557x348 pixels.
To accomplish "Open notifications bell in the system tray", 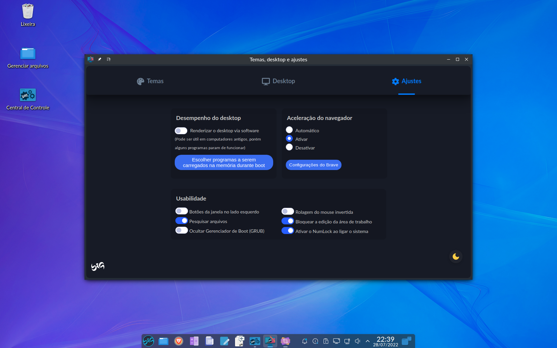I will coord(305,341).
